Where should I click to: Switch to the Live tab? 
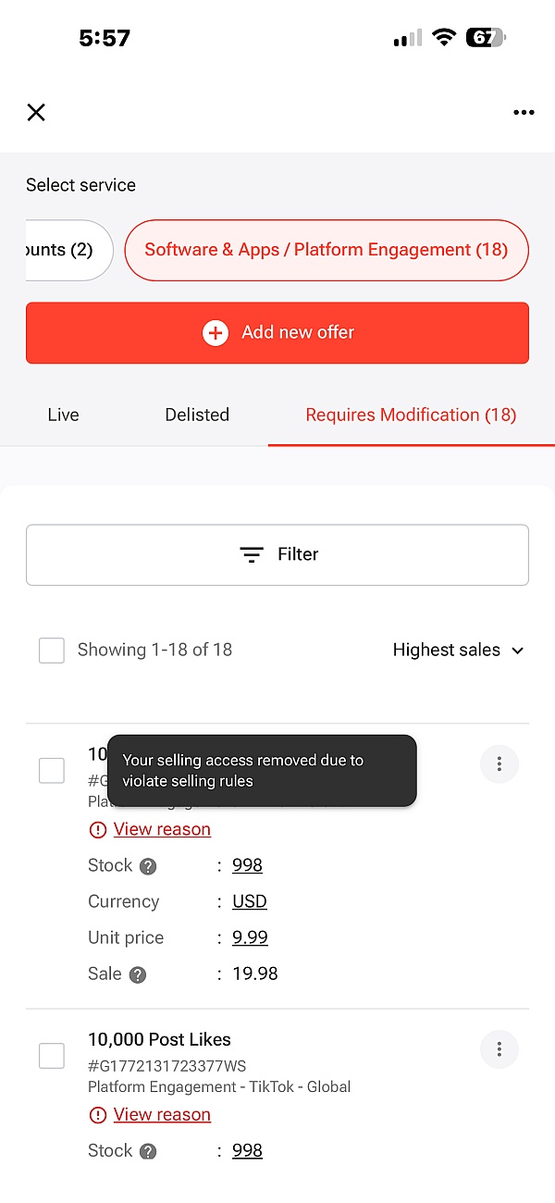63,415
